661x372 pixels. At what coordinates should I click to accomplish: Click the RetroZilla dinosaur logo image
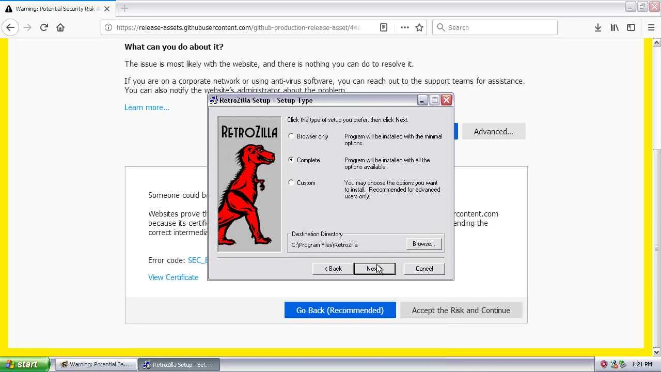249,184
